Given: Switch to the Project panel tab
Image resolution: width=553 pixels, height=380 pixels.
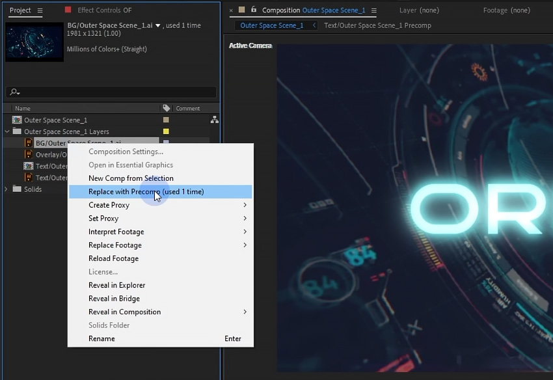Looking at the screenshot, I should [20, 10].
